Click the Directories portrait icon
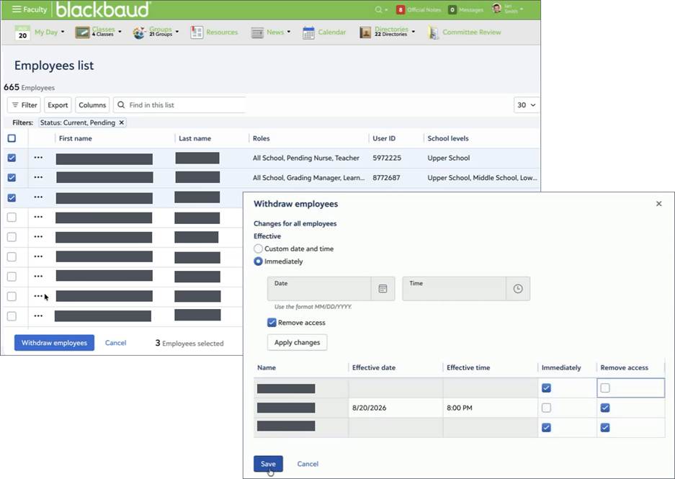Viewport: 675px width, 479px height. tap(365, 32)
